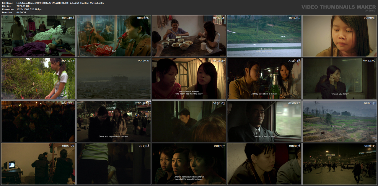The width and height of the screenshot is (378, 186).
Task: Click the Last.Train.Home mkv file name
Action: [x=60, y=3]
